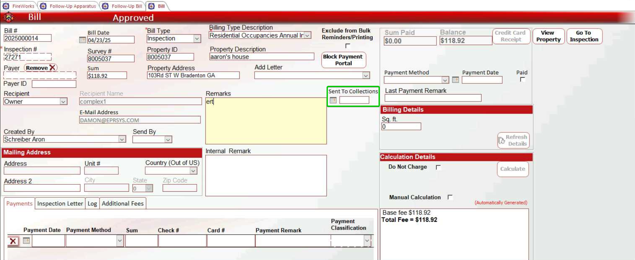Check the Manual Calculation checkbox
This screenshot has width=635, height=260.
click(x=450, y=197)
